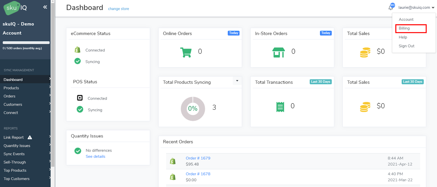The height and width of the screenshot is (187, 437).
Task: Open the Total Products Syncing dropdown arrow
Action: (237, 81)
